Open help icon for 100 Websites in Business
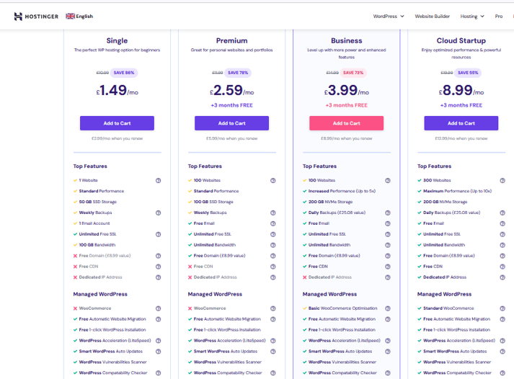The image size is (514, 379). point(388,180)
